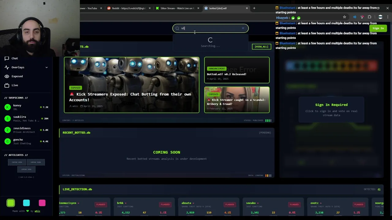Click the green heart next to Made with
This screenshot has height=220, width=392.
pos(28,211)
